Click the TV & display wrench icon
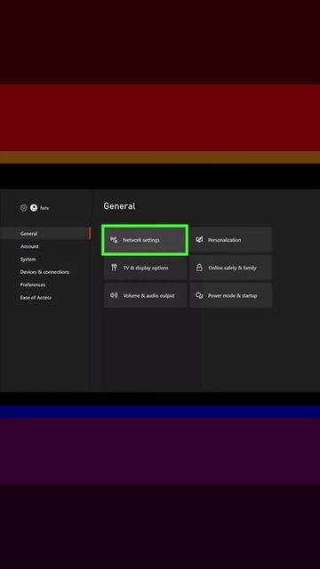The height and width of the screenshot is (569, 320). (114, 268)
